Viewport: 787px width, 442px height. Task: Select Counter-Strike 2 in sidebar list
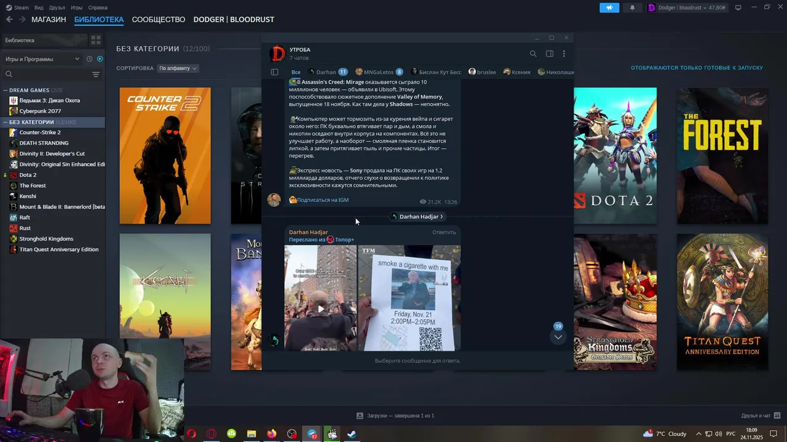pyautogui.click(x=40, y=133)
